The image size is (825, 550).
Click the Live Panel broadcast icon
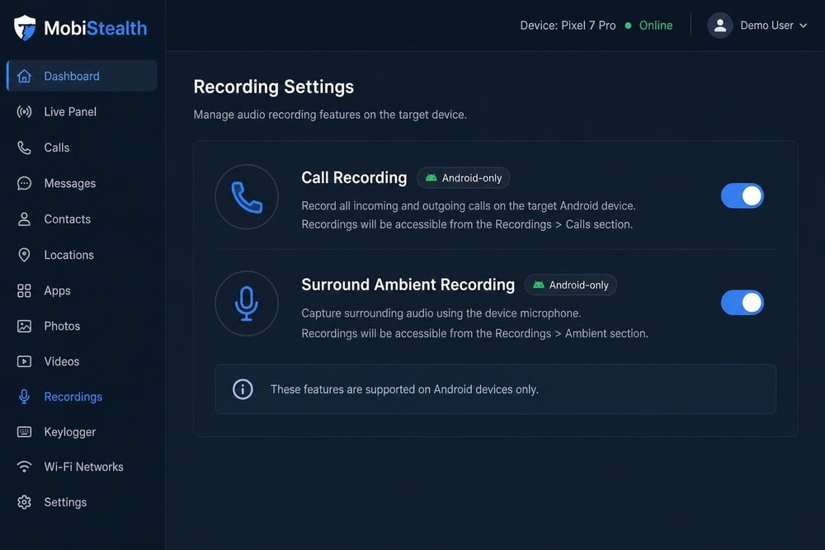[24, 111]
